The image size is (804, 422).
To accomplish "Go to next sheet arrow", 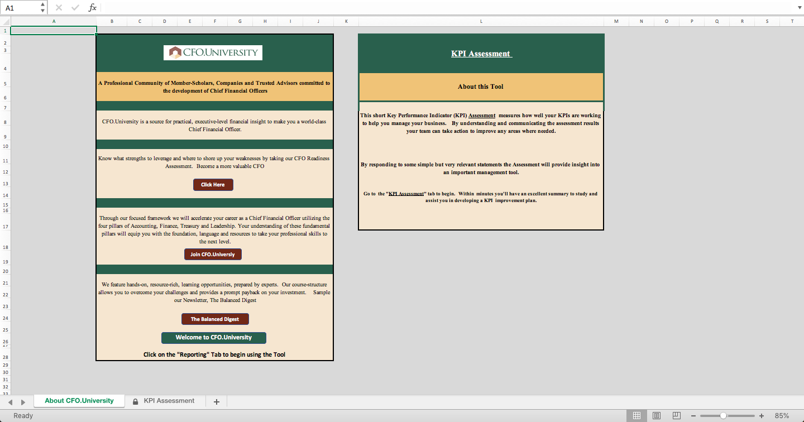I will point(23,402).
